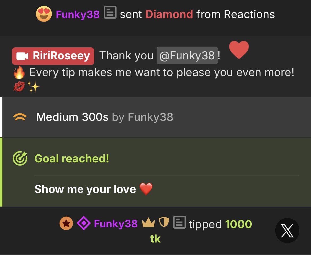Viewport: 311px width, 255px height.
Task: Click the Goal reached! heading
Action: point(72,159)
